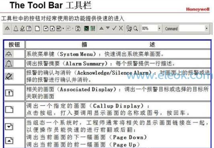Click the System Menu icon in table row
This screenshot has height=148, width=214.
[x=9, y=54]
